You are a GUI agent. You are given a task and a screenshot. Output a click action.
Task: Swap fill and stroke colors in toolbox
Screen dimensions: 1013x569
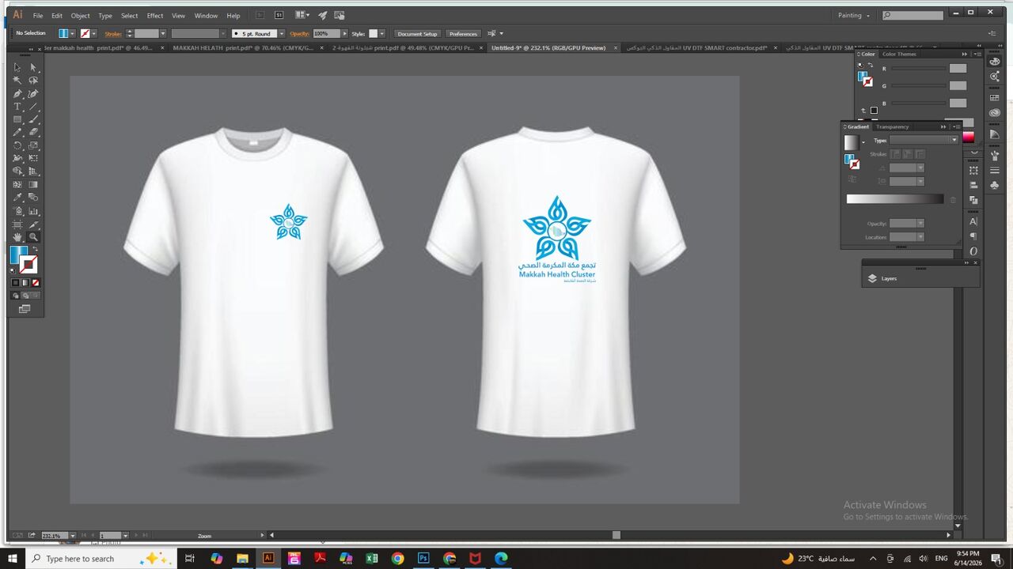pos(35,249)
